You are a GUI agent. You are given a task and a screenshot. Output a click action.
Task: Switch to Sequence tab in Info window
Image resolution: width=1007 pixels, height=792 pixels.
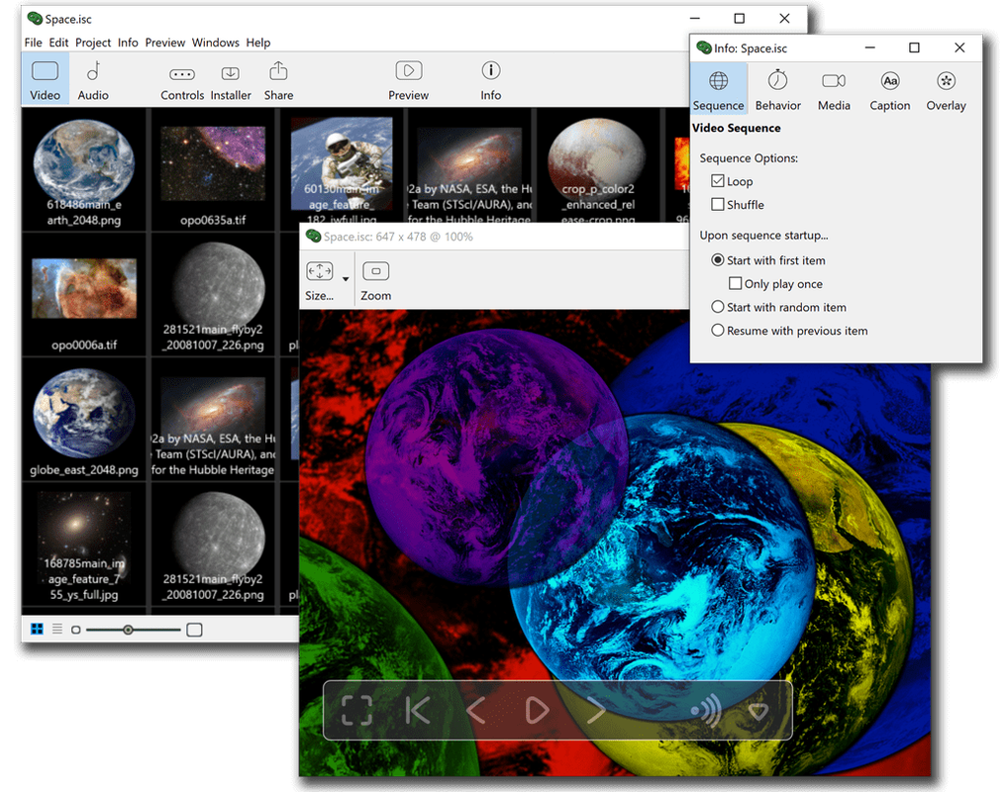click(719, 90)
